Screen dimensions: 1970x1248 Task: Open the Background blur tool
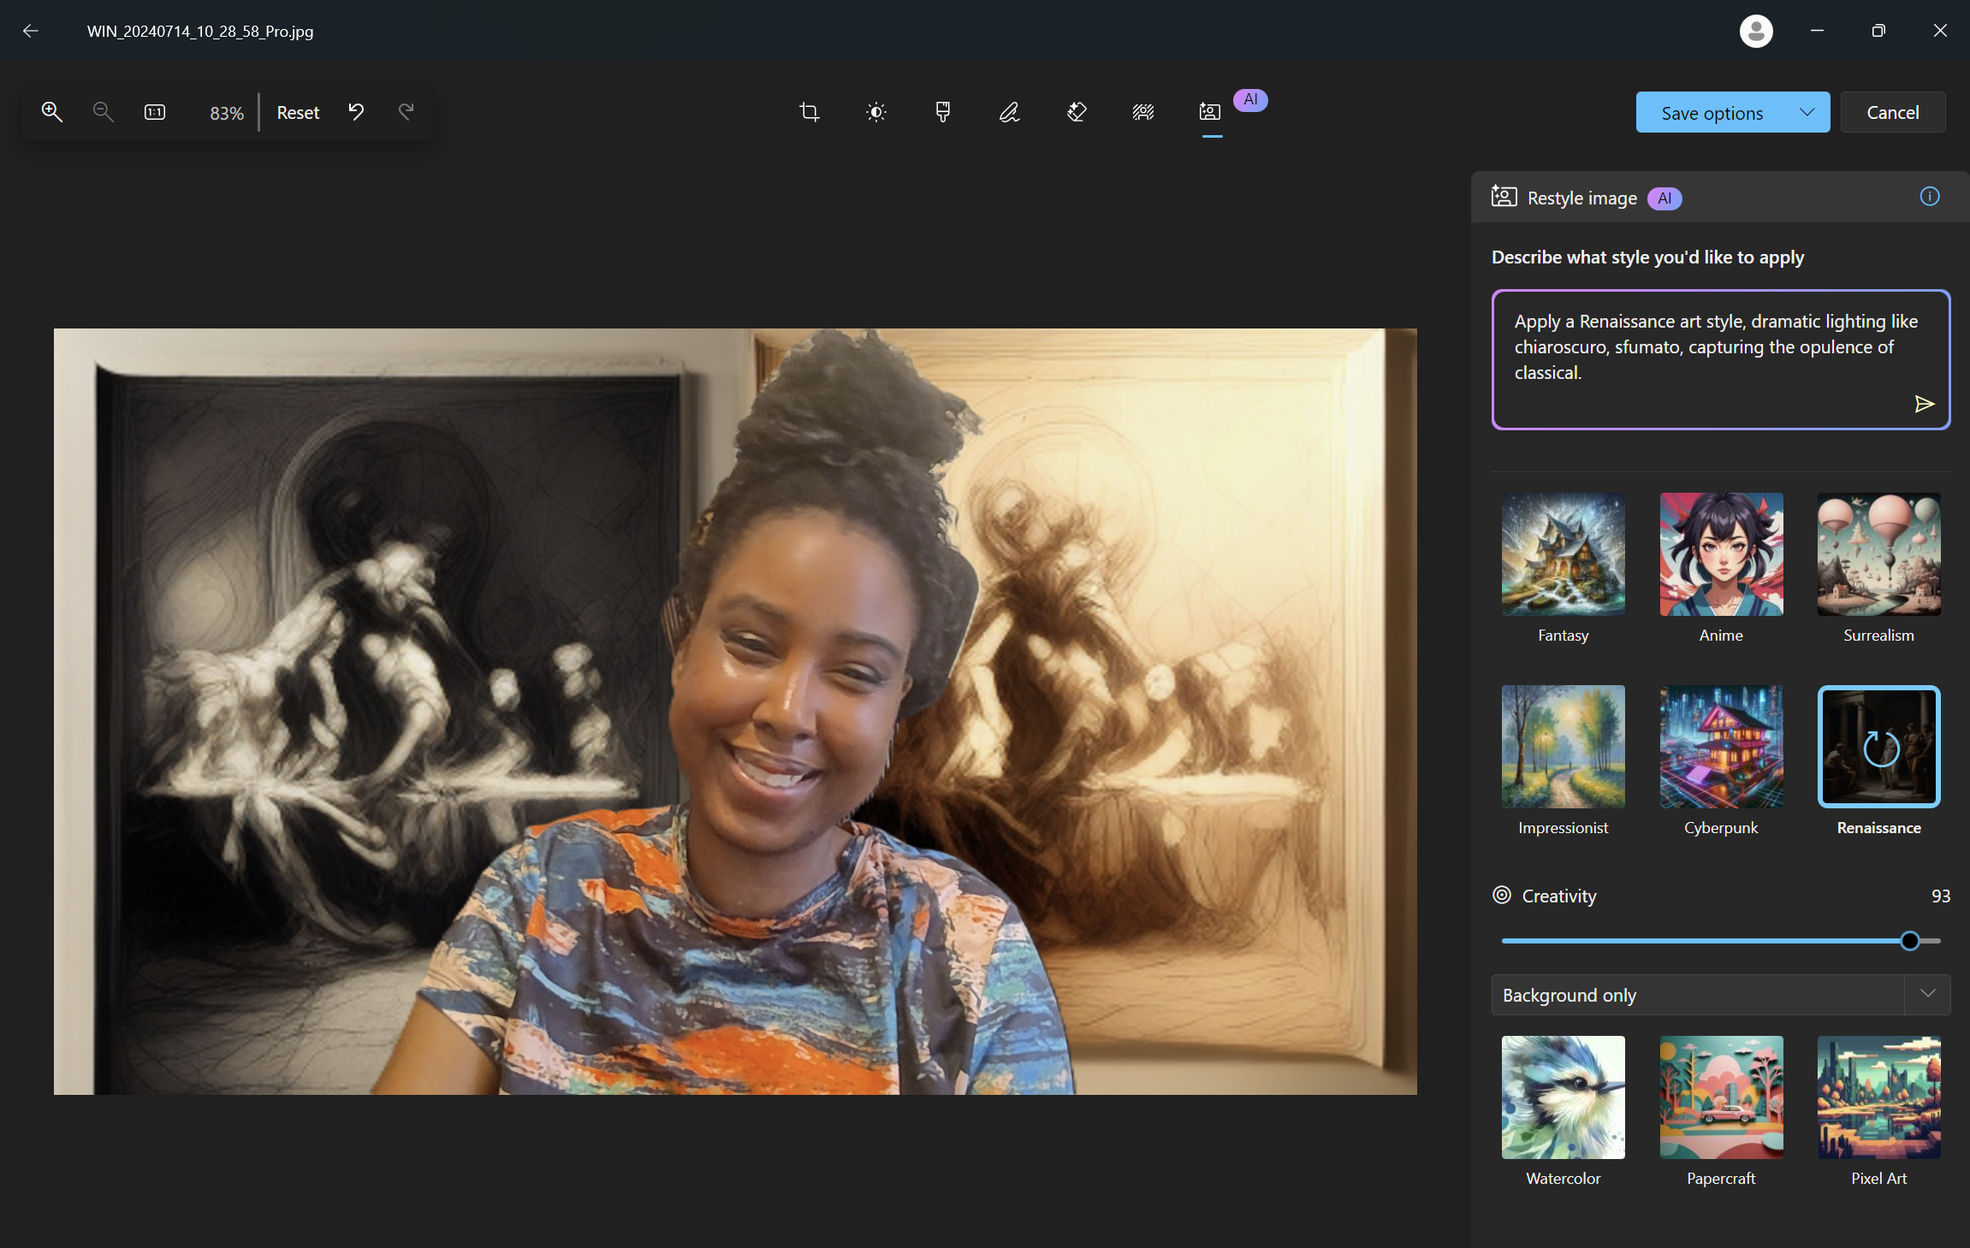click(x=1143, y=112)
